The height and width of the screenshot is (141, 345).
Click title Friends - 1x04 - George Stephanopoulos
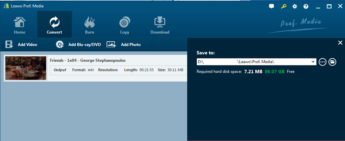click(x=88, y=60)
